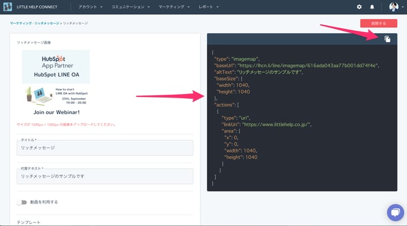Copy the JSON code with the copy icon
This screenshot has height=226, width=407.
tap(387, 39)
